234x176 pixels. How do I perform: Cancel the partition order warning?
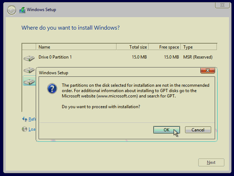[198, 130]
